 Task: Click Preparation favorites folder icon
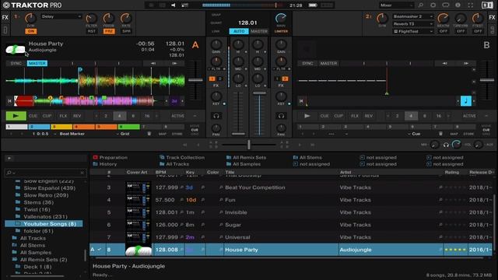click(95, 157)
